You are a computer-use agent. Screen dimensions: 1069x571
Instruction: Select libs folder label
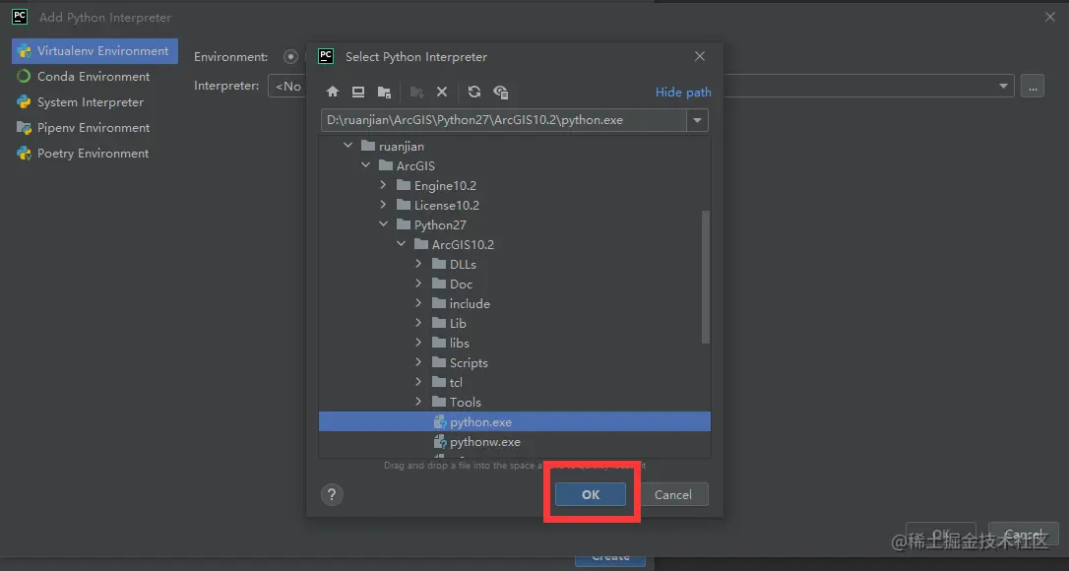point(460,343)
